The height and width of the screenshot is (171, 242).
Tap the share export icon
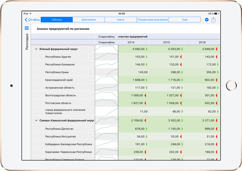pos(214,20)
